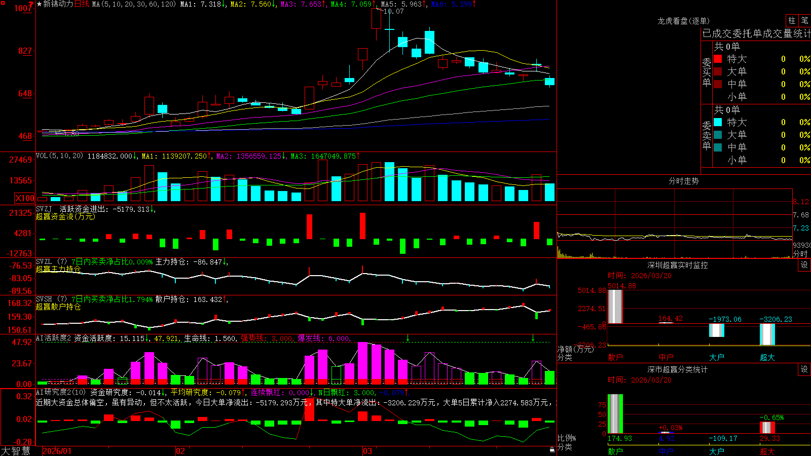This screenshot has width=811, height=456.
Task: Switch to 柱 bar display mode
Action: 792,20
